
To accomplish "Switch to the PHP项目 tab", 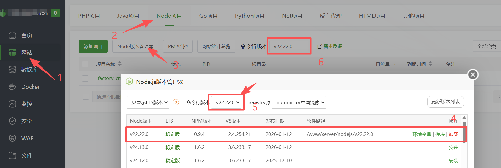I will (x=89, y=16).
